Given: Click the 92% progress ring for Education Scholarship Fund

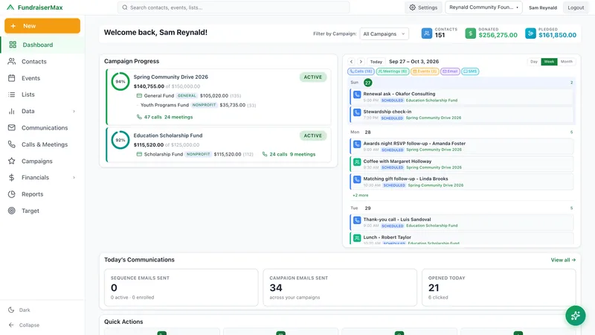Looking at the screenshot, I should (120, 140).
